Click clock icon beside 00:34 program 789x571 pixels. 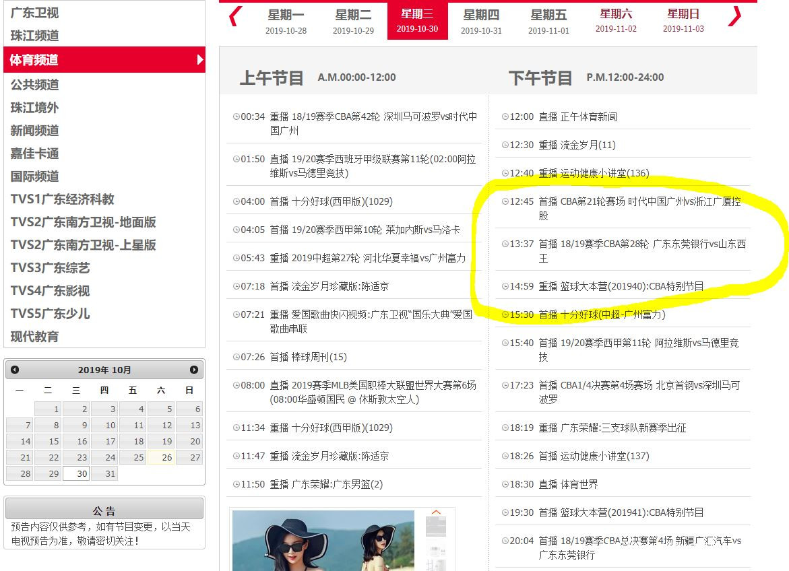click(236, 116)
